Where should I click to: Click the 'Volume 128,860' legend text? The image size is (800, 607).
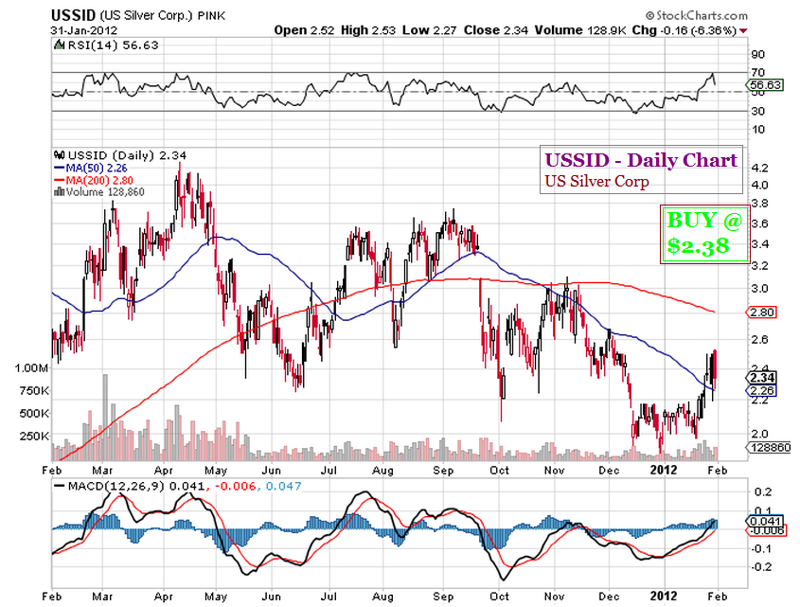(x=105, y=192)
